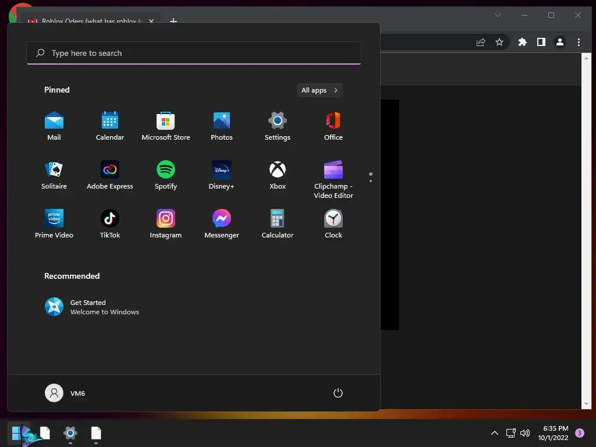Open the Calculator app

point(278,224)
